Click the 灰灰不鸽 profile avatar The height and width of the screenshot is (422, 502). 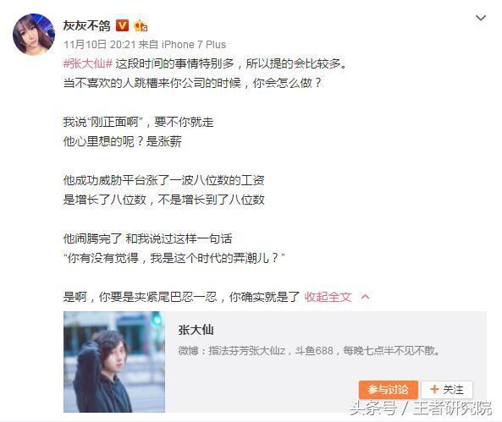click(34, 34)
